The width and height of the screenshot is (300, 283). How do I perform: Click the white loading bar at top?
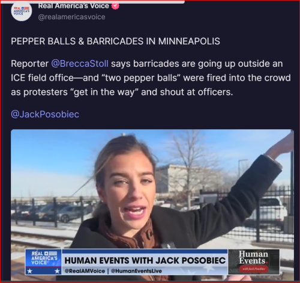tap(92, 2)
